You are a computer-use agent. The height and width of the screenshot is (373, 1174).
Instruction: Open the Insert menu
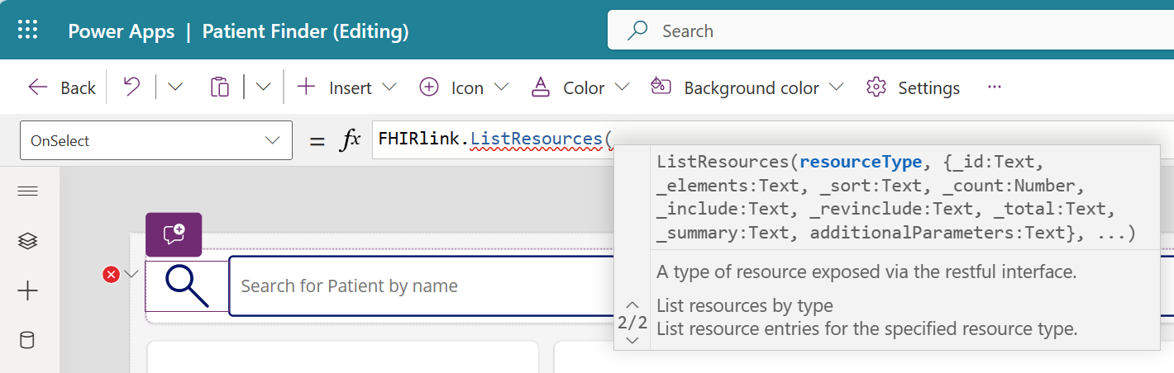346,87
